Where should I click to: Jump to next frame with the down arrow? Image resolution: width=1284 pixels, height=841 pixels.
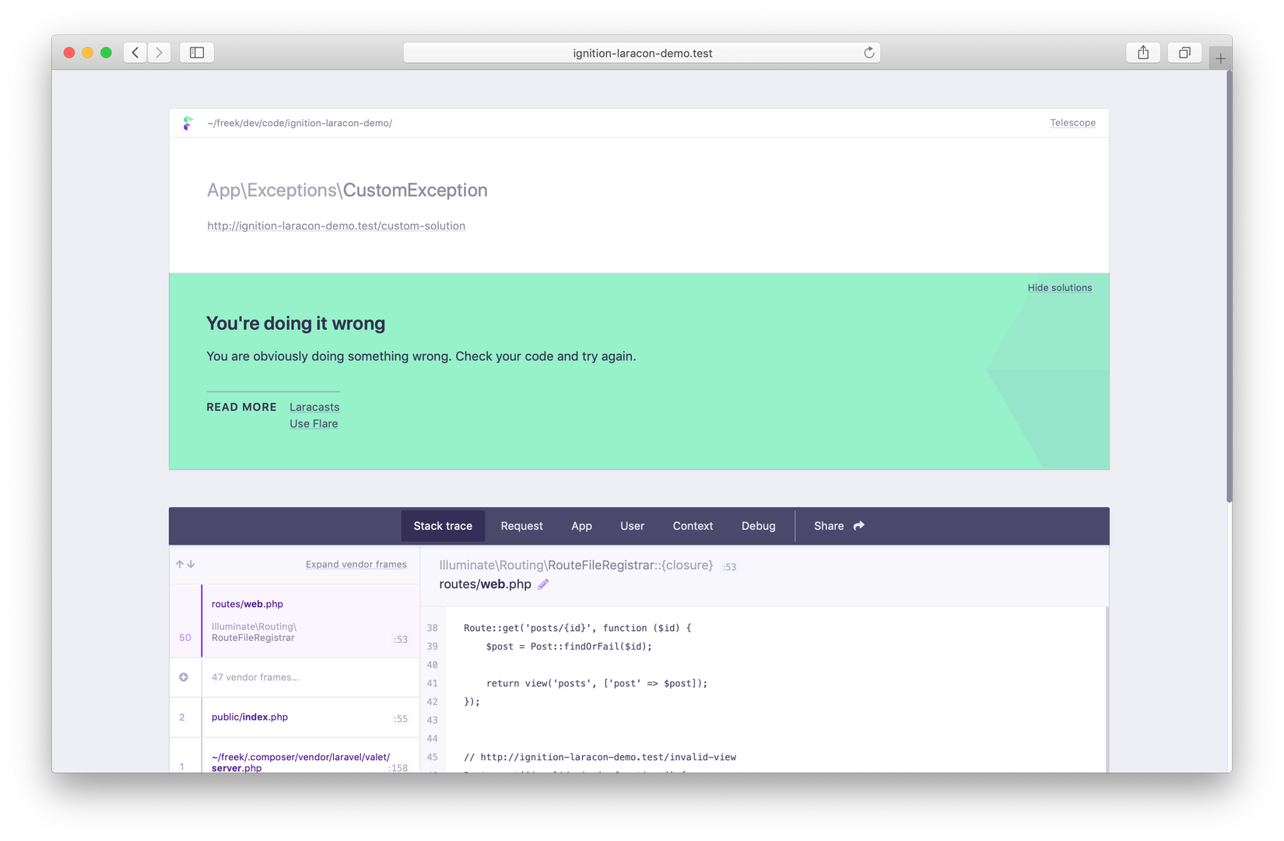click(x=191, y=564)
